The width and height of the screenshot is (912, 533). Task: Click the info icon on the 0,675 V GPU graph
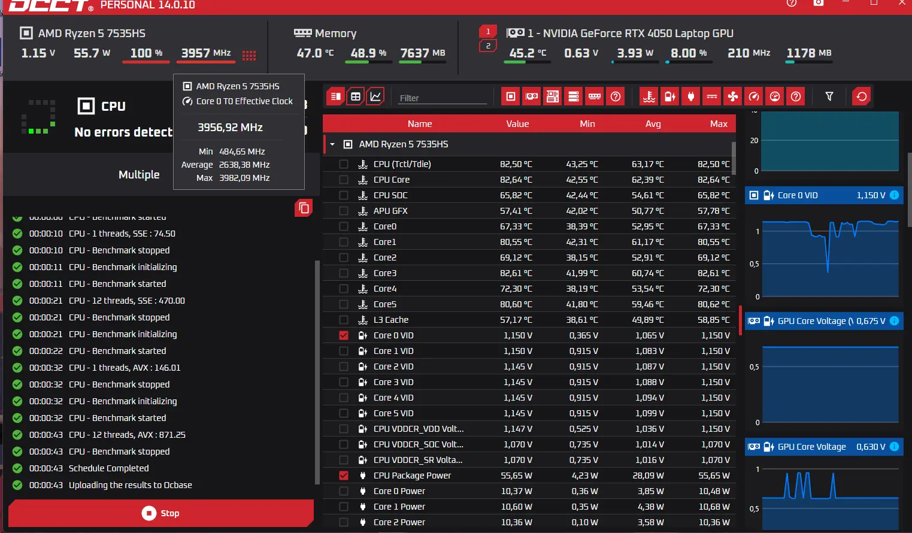point(894,321)
